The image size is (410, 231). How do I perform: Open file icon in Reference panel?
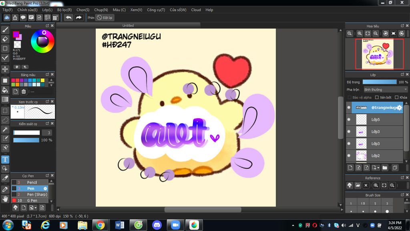(358, 185)
